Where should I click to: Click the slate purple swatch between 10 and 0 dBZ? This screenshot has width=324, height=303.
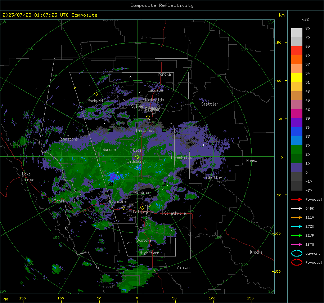[x=297, y=168]
